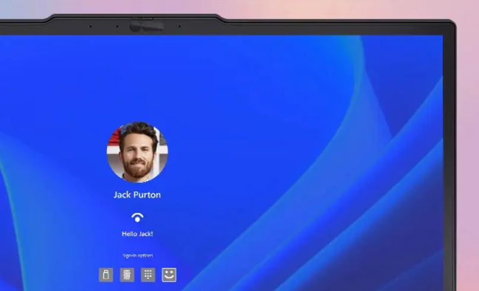The height and width of the screenshot is (291, 479).
Task: Click the Hello Jack! greeting text
Action: point(137,234)
